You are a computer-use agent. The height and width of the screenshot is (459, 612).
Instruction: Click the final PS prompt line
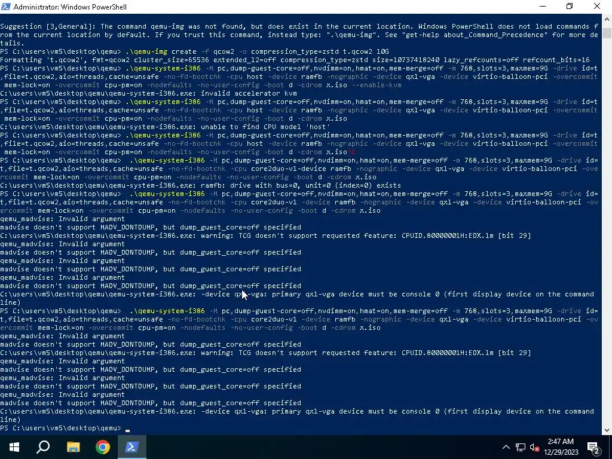[x=65, y=428]
